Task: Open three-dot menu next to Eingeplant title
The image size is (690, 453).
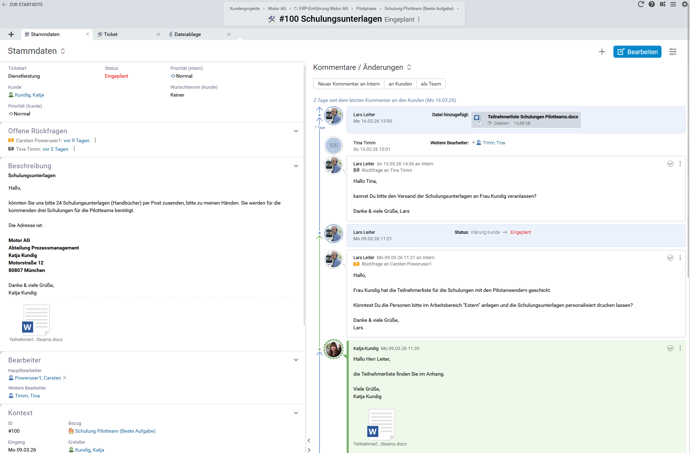Action: pos(419,19)
